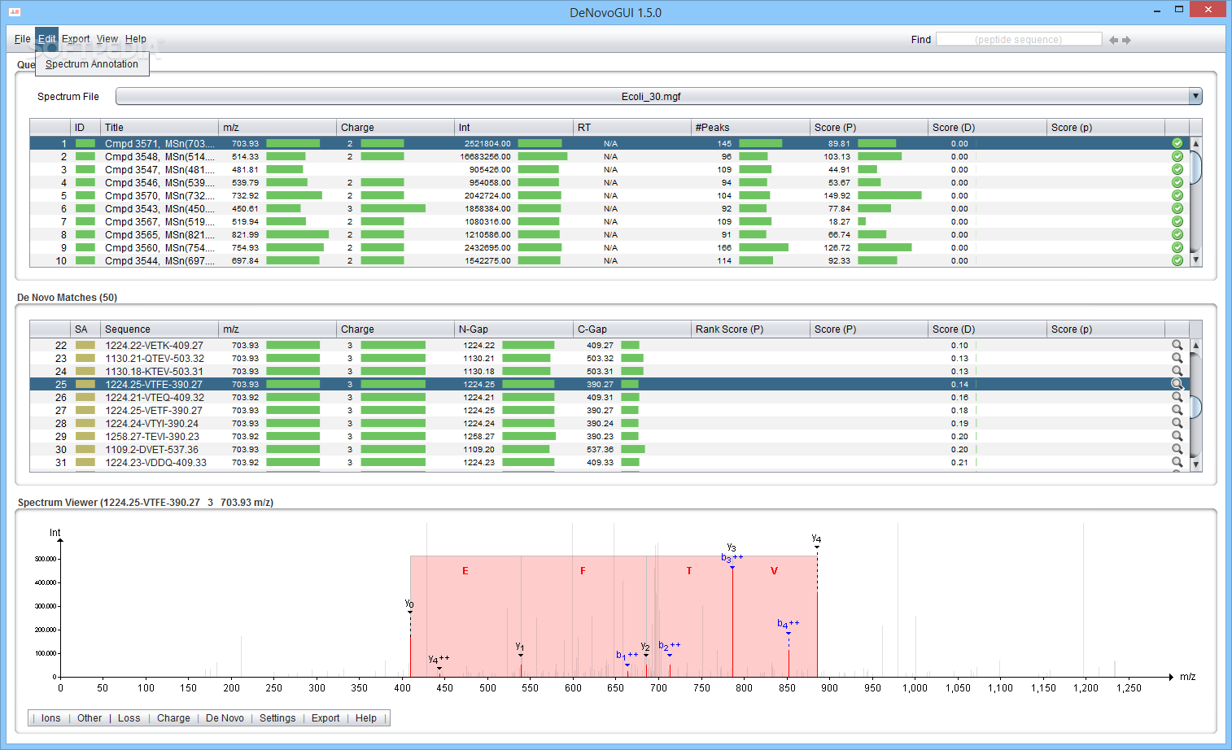
Task: Sort spectra by #Peaks column header
Action: coord(750,128)
